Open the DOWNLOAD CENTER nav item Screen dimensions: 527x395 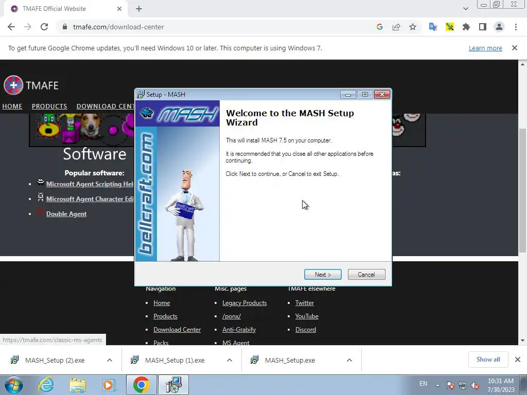pos(105,106)
